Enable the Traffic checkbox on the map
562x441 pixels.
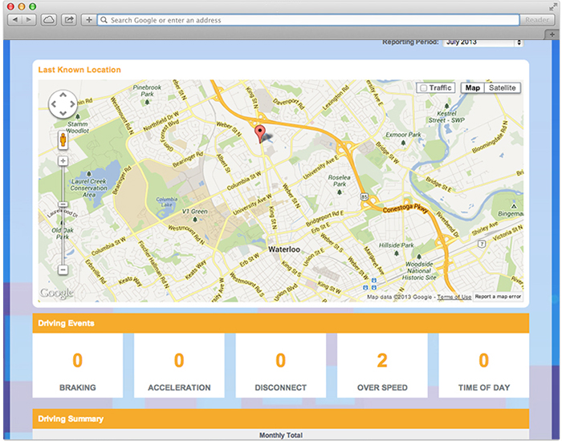(424, 88)
